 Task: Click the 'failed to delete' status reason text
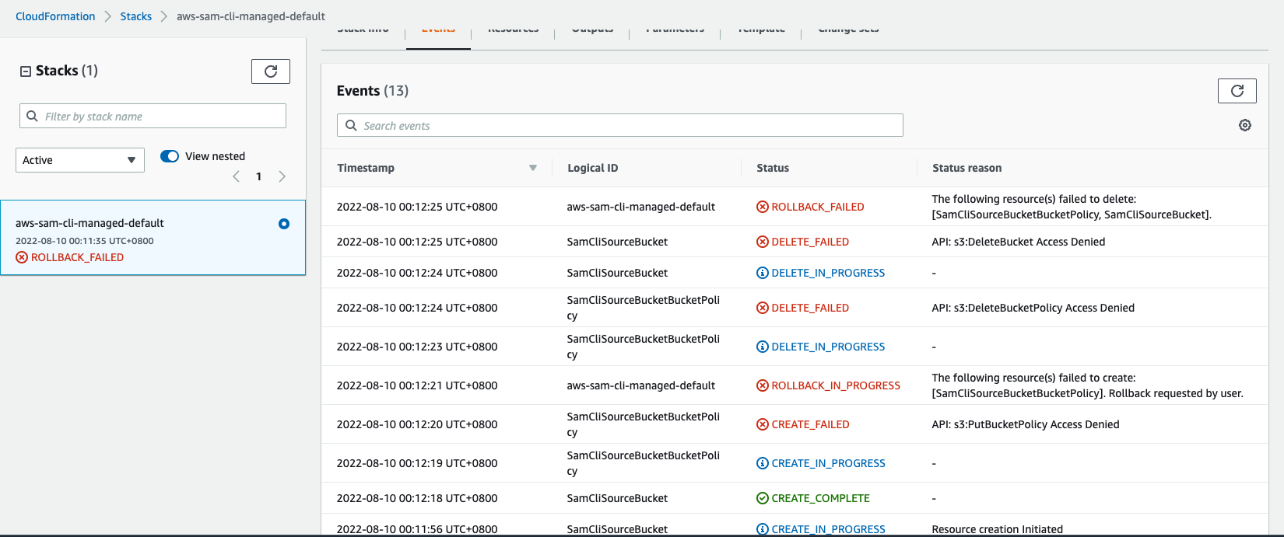[x=1072, y=207]
